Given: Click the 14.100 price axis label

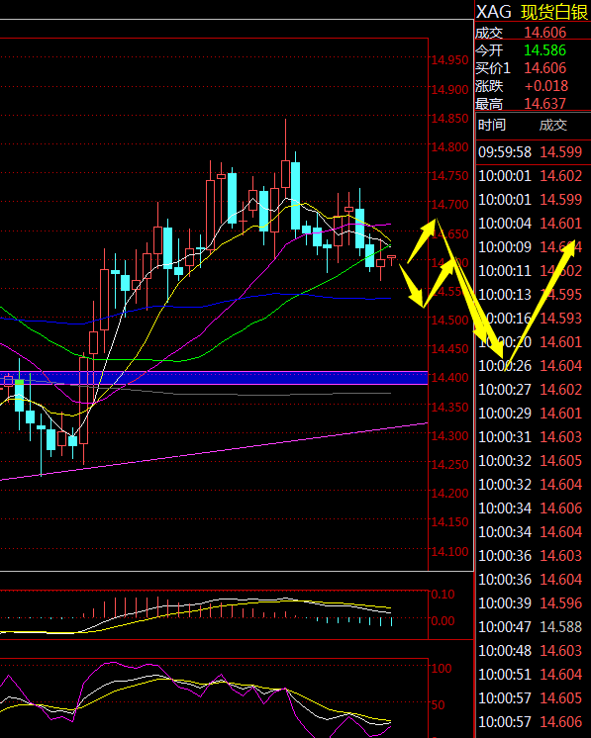Looking at the screenshot, I should tap(449, 551).
